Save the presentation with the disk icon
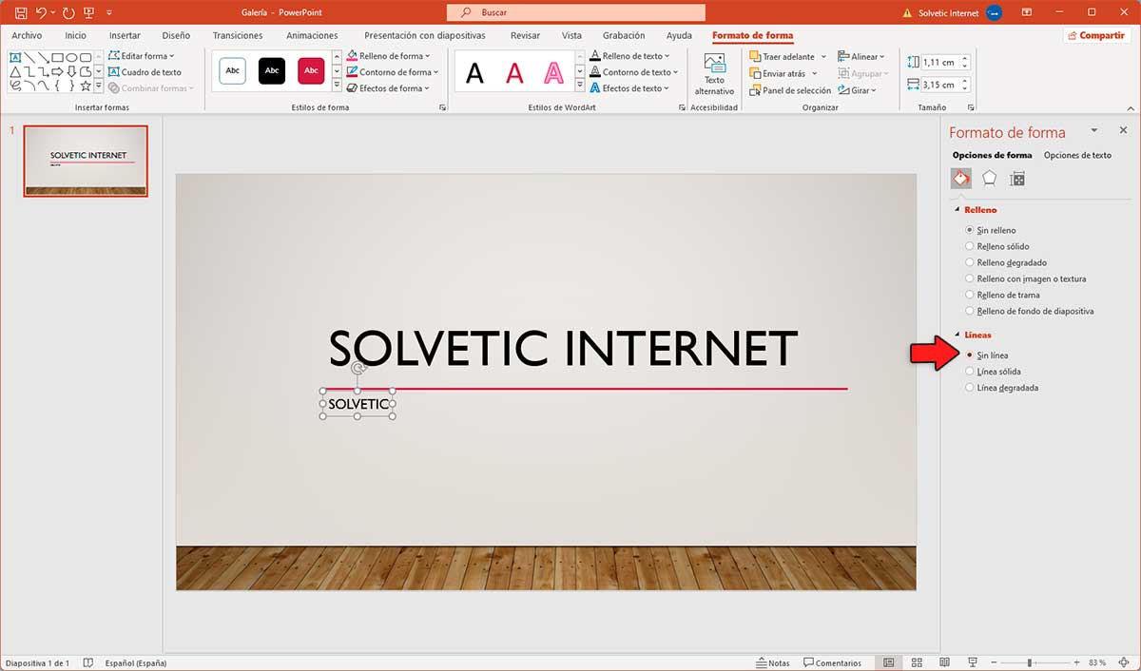This screenshot has height=671, width=1141. click(20, 13)
